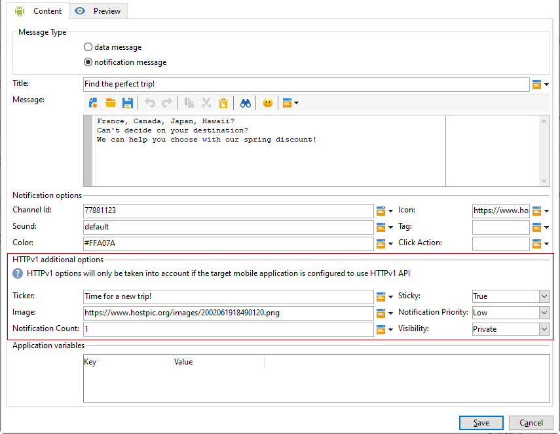Screen dimensions: 560x434
Task: Open dropdown arrow next to Channel Id
Action: pos(391,211)
